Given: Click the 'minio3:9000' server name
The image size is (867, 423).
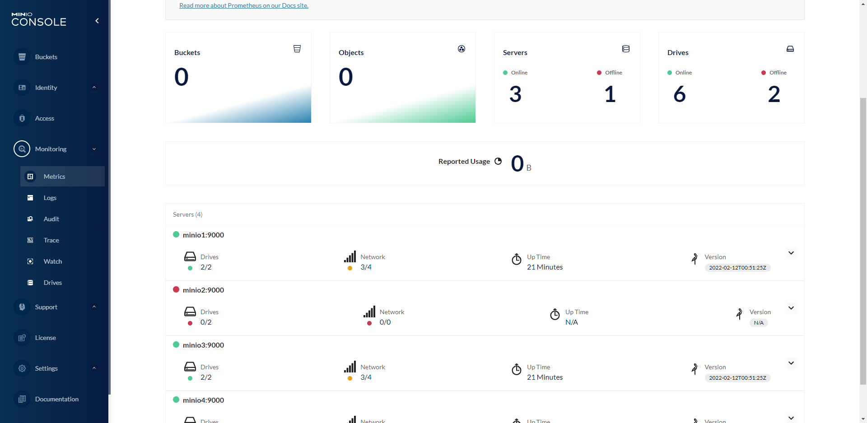Looking at the screenshot, I should point(203,345).
